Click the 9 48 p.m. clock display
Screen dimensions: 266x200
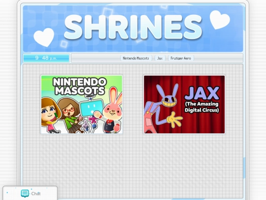[46, 58]
